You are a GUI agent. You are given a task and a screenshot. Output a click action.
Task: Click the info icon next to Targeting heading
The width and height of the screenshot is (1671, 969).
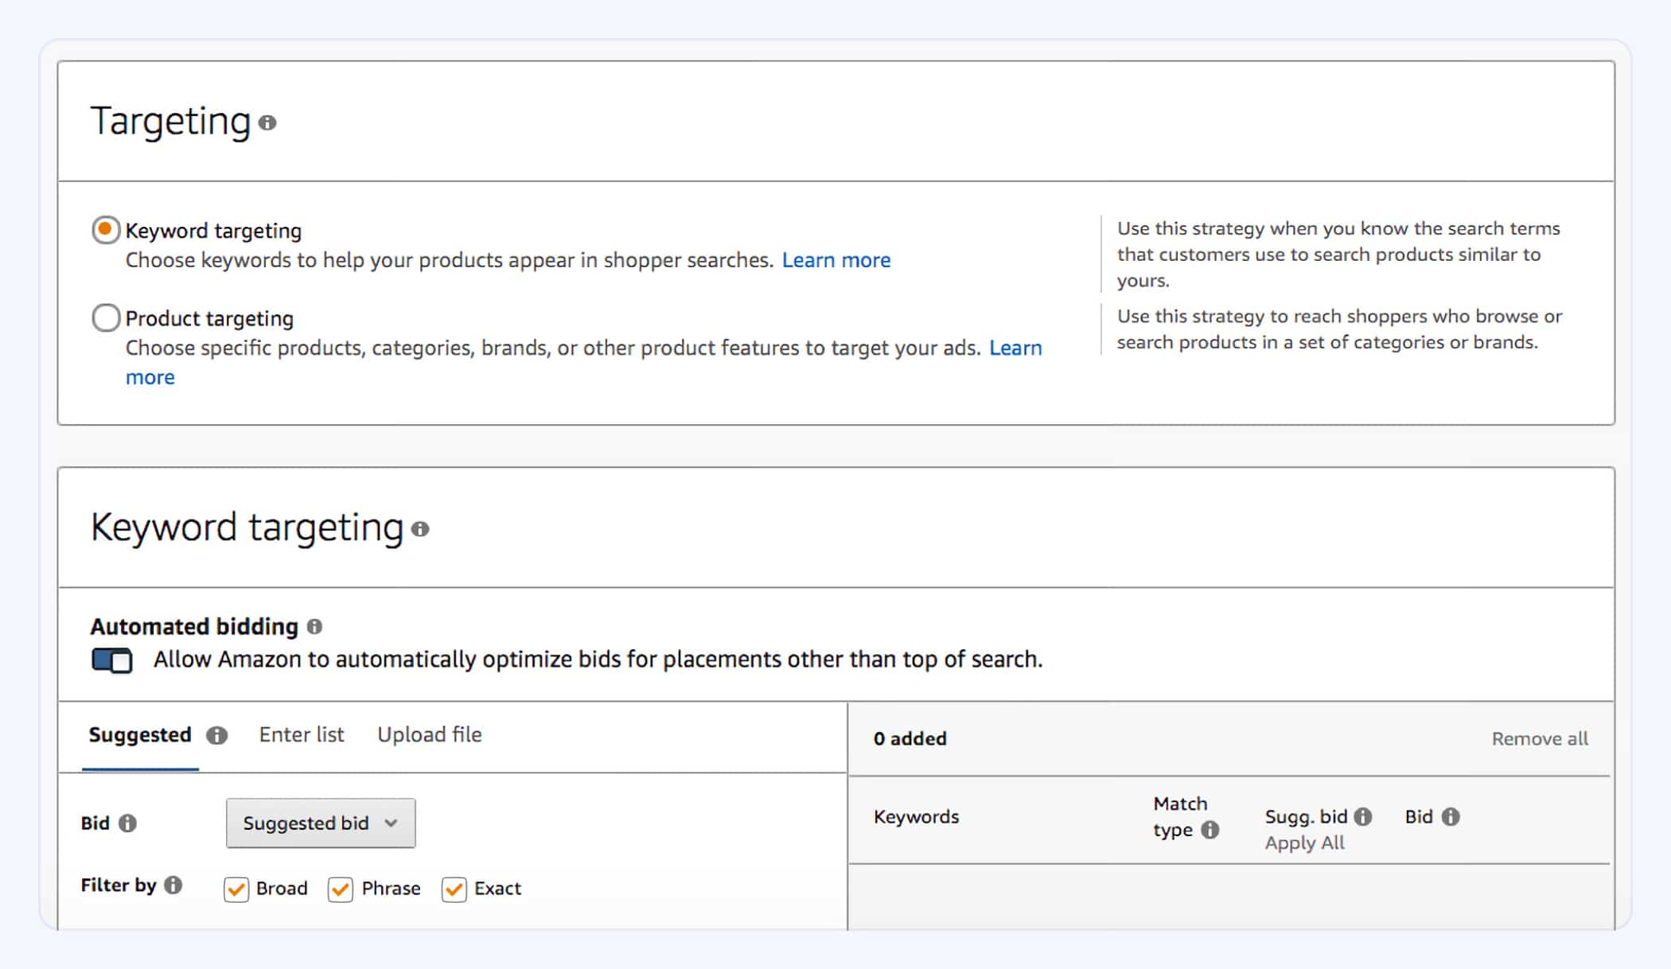point(267,123)
